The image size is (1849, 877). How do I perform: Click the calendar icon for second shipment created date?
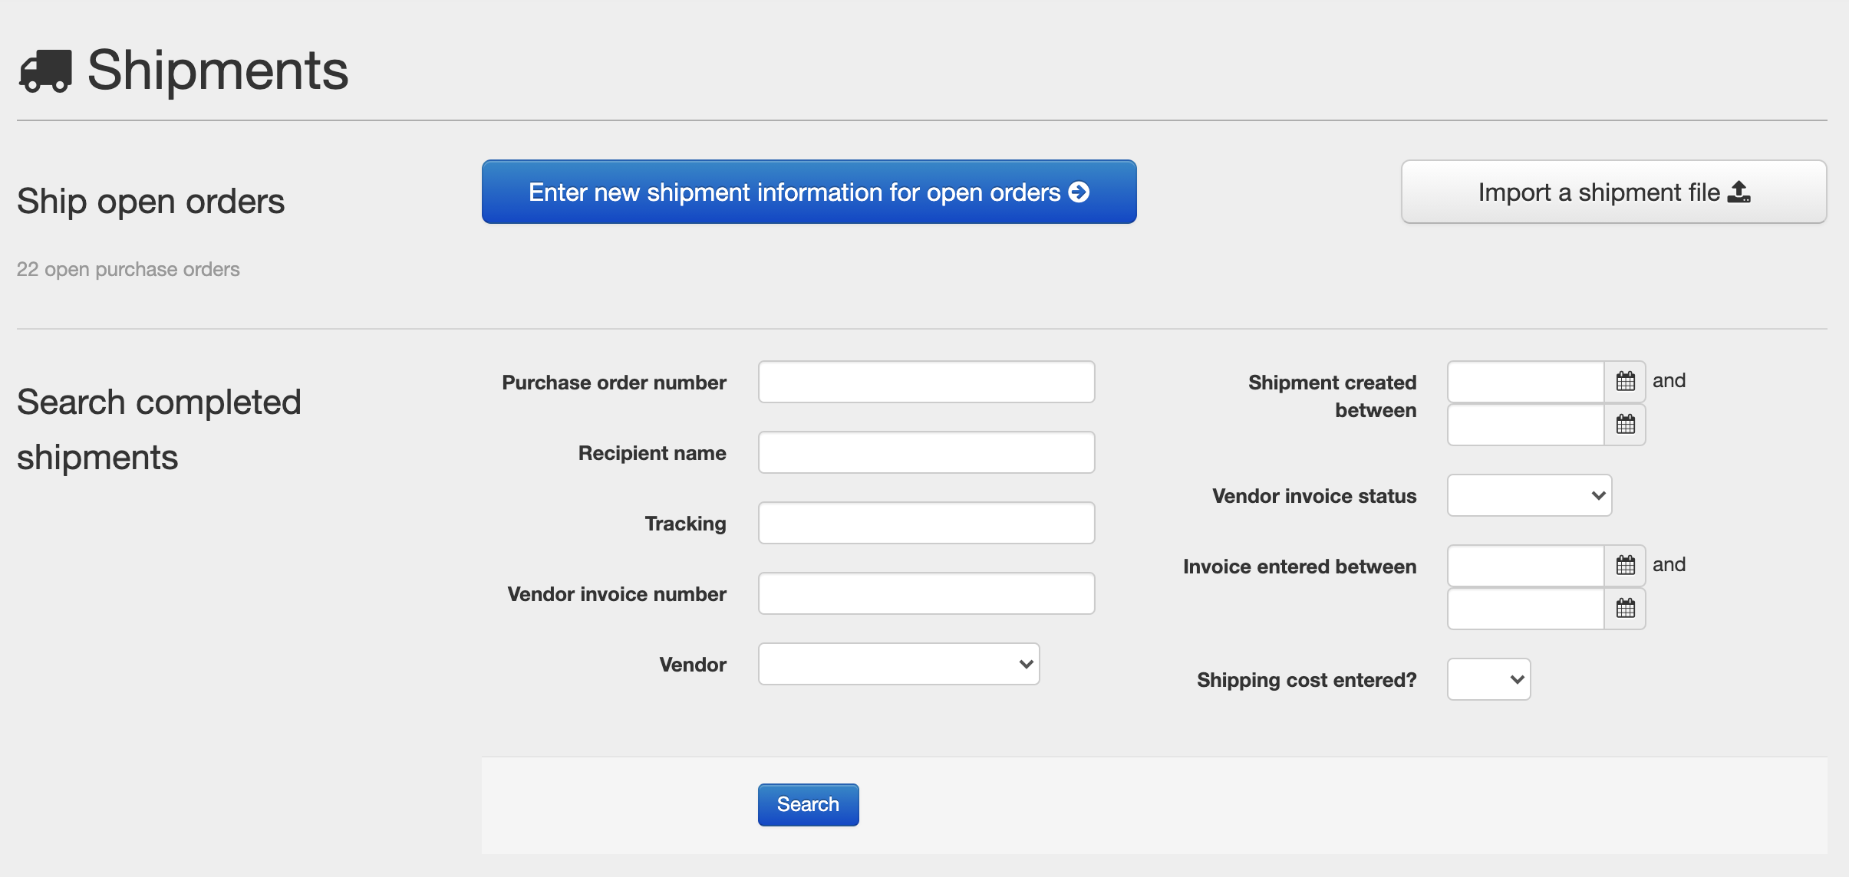(1625, 425)
